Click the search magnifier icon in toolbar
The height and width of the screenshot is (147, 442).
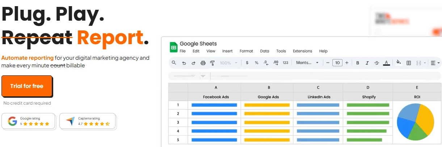[x=174, y=63]
